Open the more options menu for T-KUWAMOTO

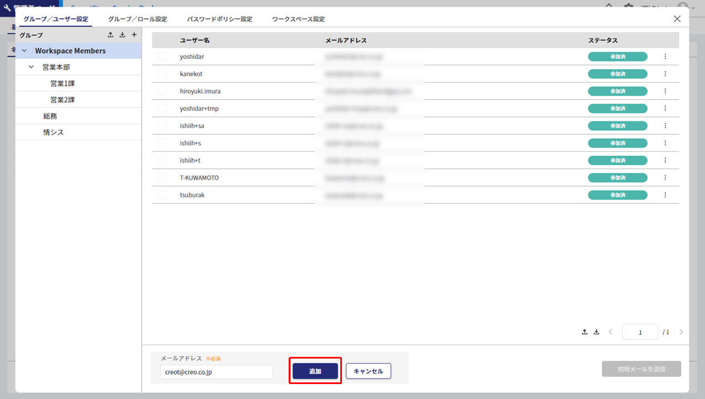click(665, 178)
